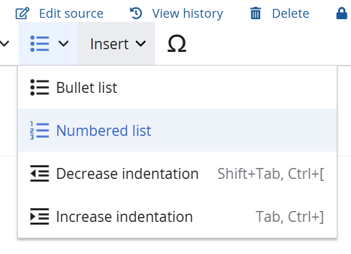Screen dimensions: 351x254
Task: Click the Delete trash can icon
Action: 255,13
